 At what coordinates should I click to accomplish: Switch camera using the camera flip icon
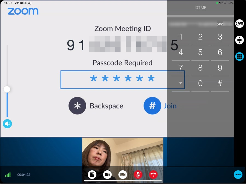pyautogui.click(x=123, y=174)
